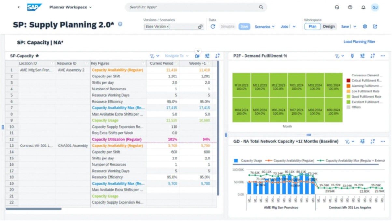The image size is (392, 221).
Task: Click the M10.2023 green heatmap tile
Action: pyautogui.click(x=241, y=85)
